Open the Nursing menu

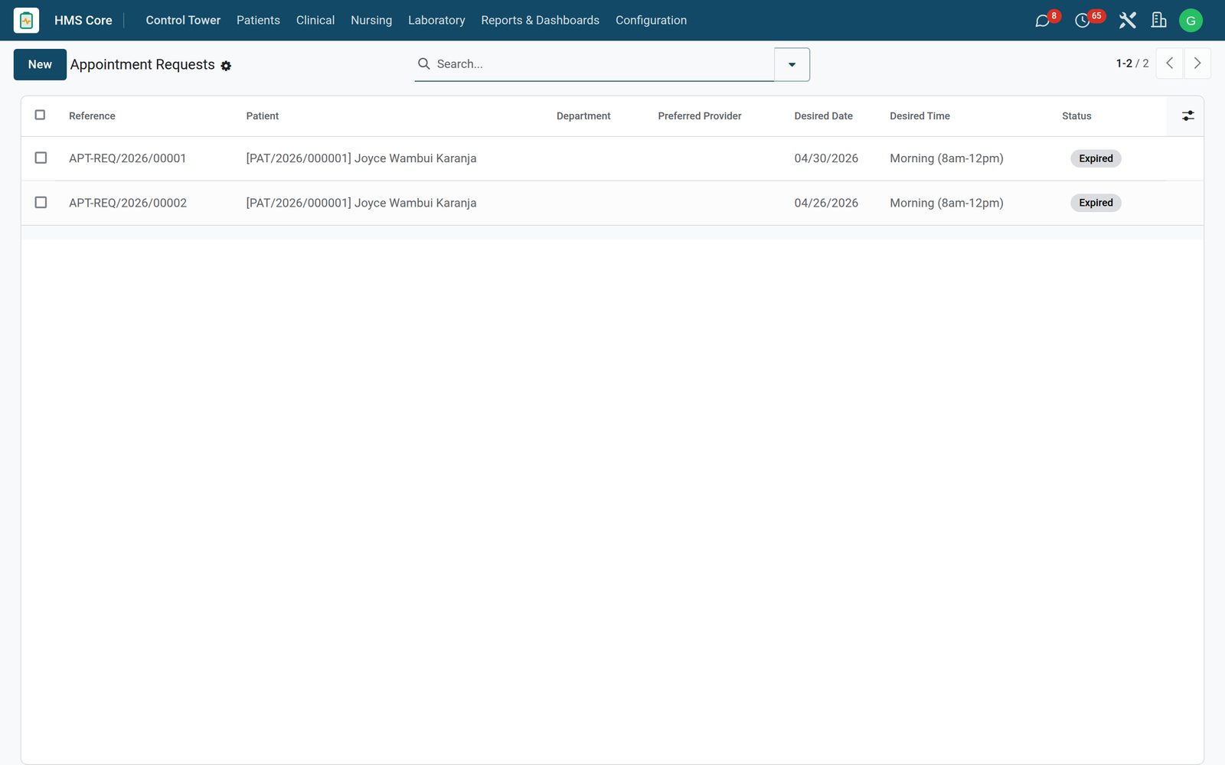click(371, 20)
